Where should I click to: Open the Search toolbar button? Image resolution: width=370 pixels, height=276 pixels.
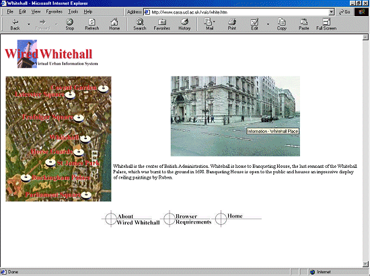coord(140,24)
